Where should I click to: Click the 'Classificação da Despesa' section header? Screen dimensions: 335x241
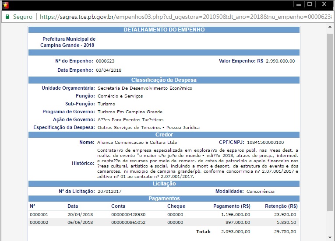(164, 80)
